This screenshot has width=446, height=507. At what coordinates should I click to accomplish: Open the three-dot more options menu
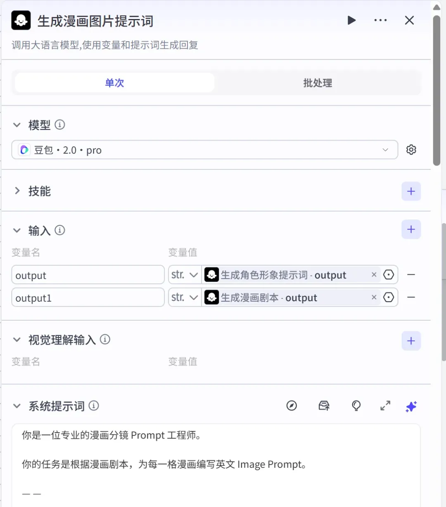click(380, 20)
